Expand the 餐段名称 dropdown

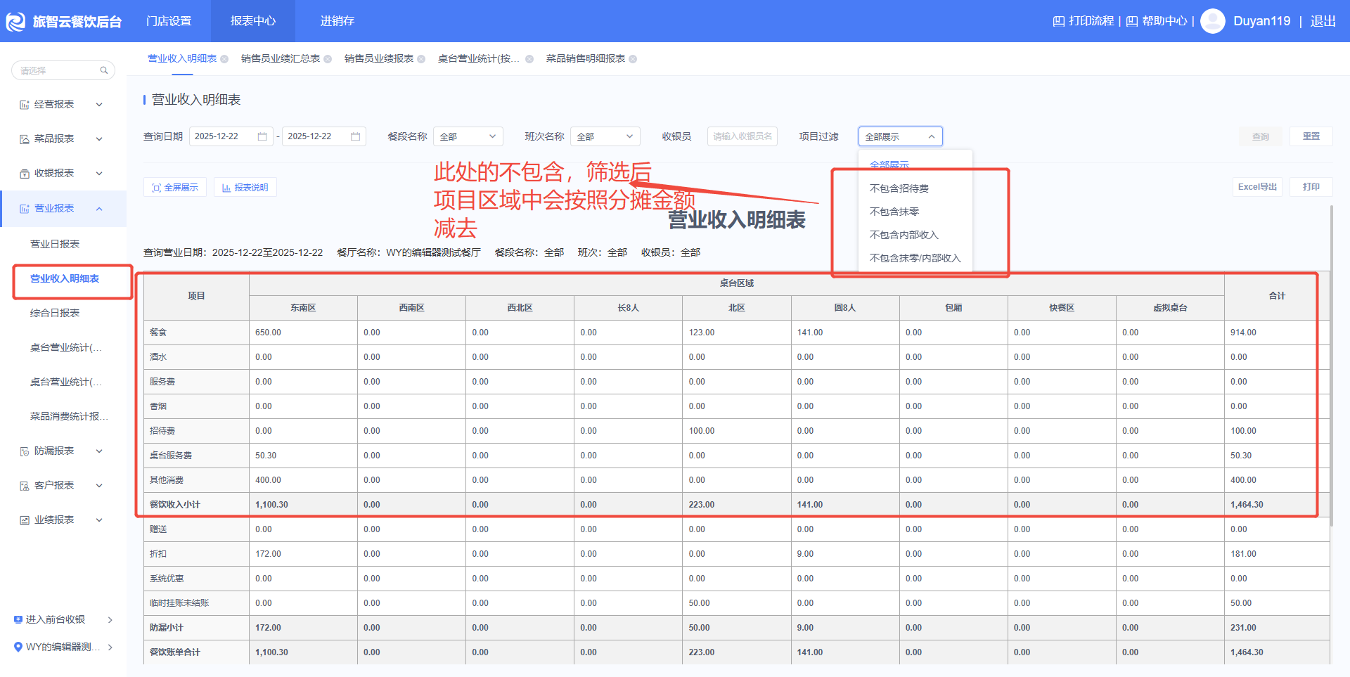(468, 136)
